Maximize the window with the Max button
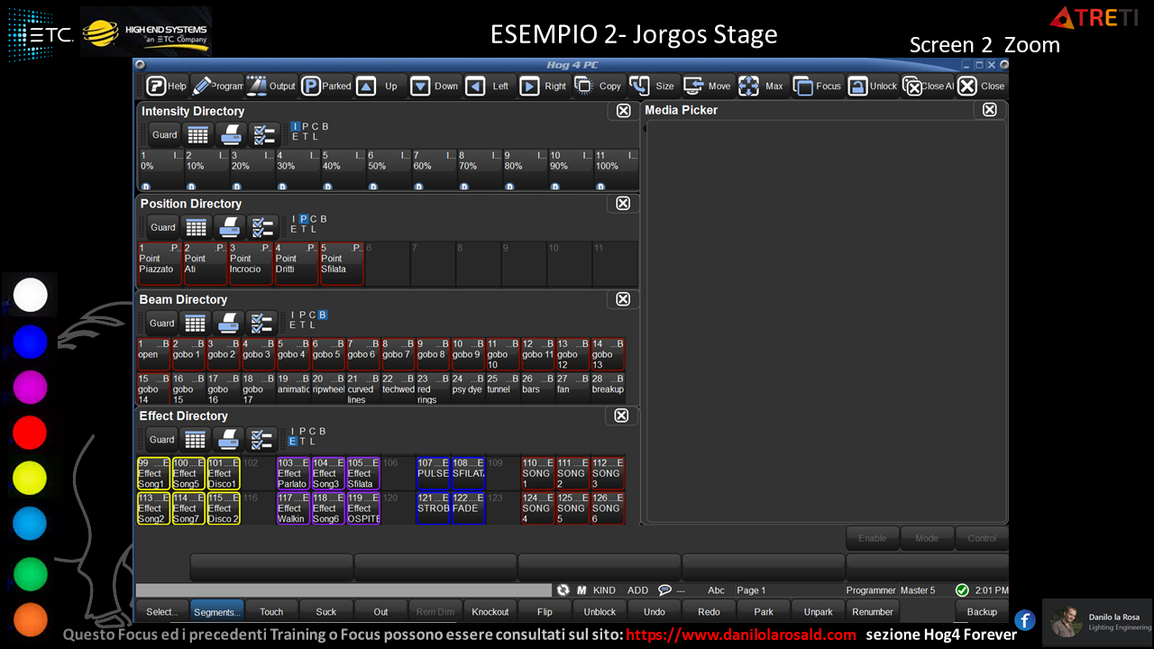 [x=762, y=87]
